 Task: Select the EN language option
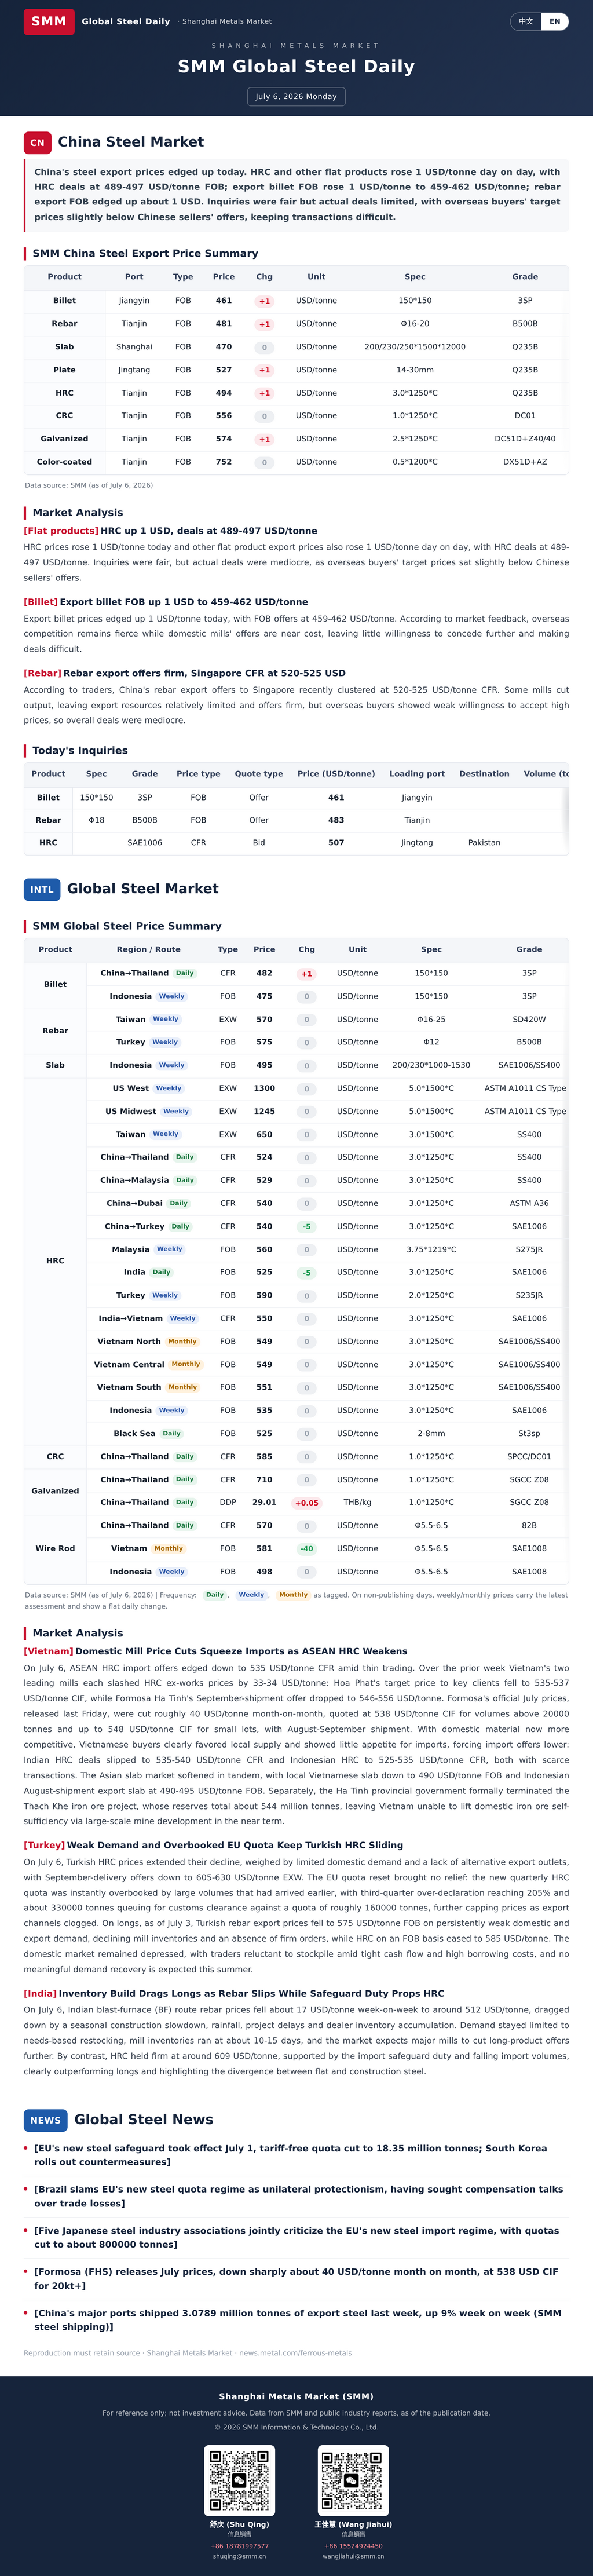(554, 21)
